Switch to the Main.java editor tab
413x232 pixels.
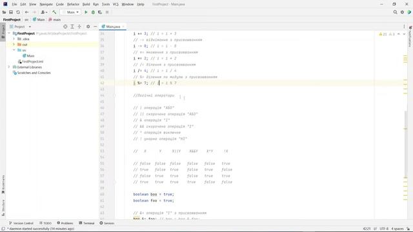113,26
